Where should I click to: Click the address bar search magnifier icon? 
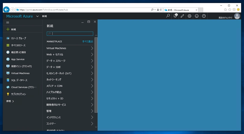click(x=152, y=10)
